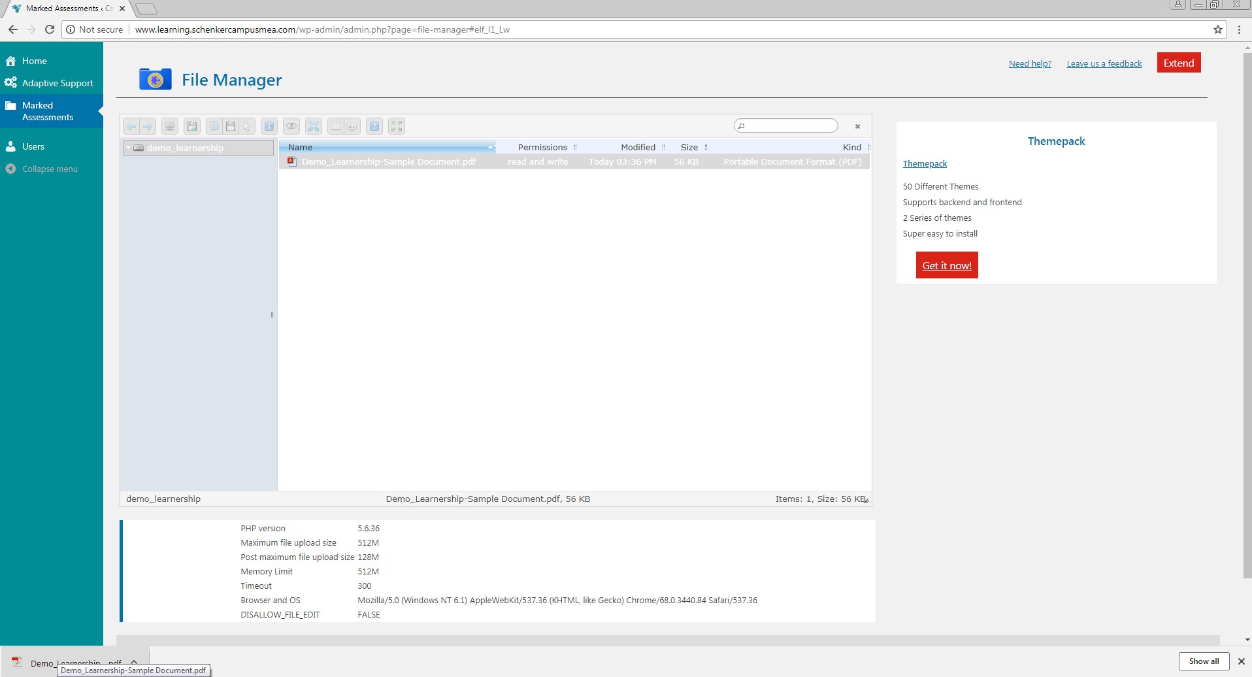Image resolution: width=1252 pixels, height=677 pixels.
Task: Click the Sort (a-z) icon in toolbar
Action: 352,126
